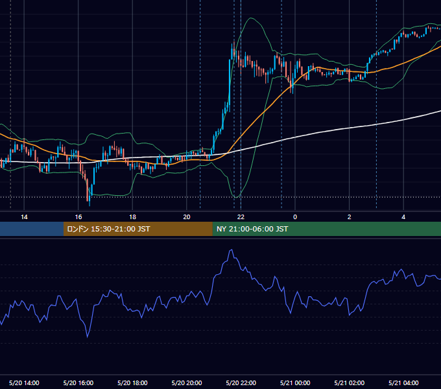Click the 5/20 20:00 time label

(187, 383)
